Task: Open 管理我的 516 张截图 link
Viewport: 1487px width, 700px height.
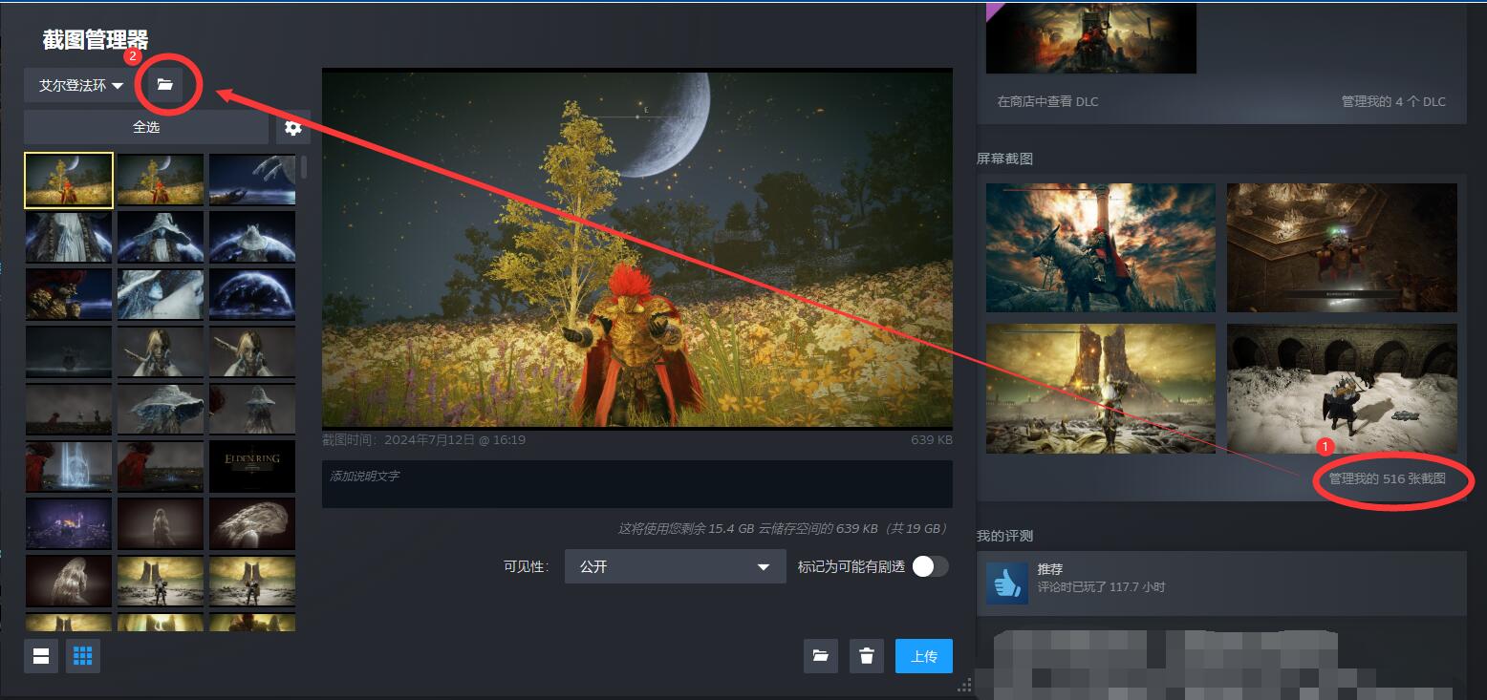Action: point(1387,478)
